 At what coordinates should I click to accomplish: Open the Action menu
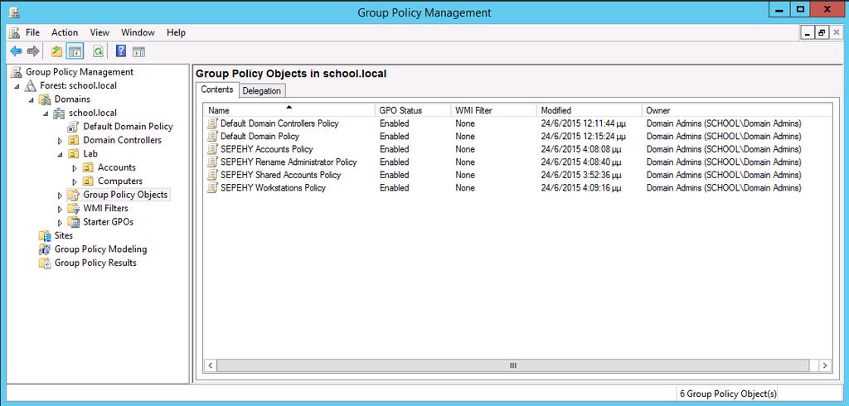tap(65, 32)
